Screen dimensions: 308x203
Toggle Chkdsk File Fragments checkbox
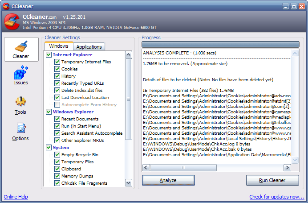coord(57,183)
